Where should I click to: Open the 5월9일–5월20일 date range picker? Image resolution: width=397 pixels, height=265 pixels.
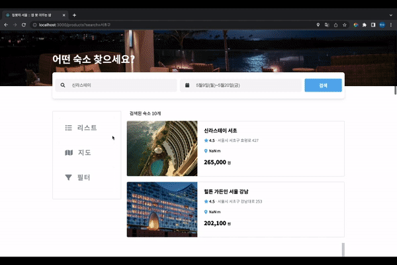pyautogui.click(x=241, y=85)
